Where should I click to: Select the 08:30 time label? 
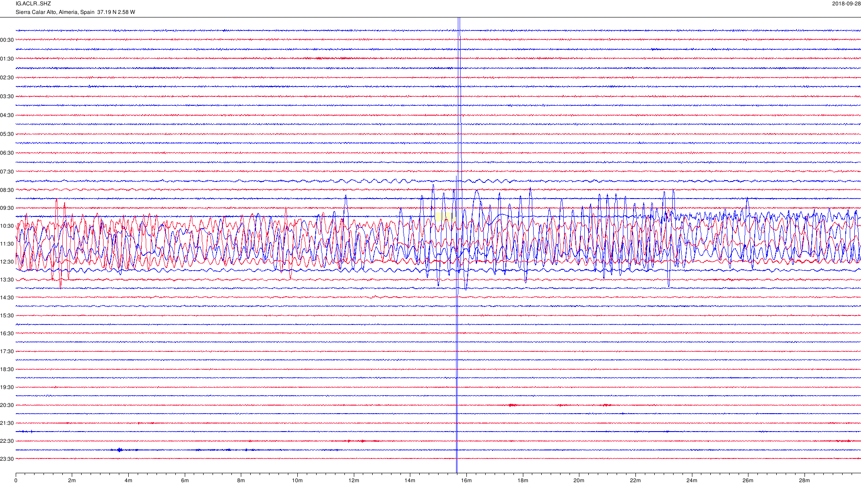[x=7, y=190]
